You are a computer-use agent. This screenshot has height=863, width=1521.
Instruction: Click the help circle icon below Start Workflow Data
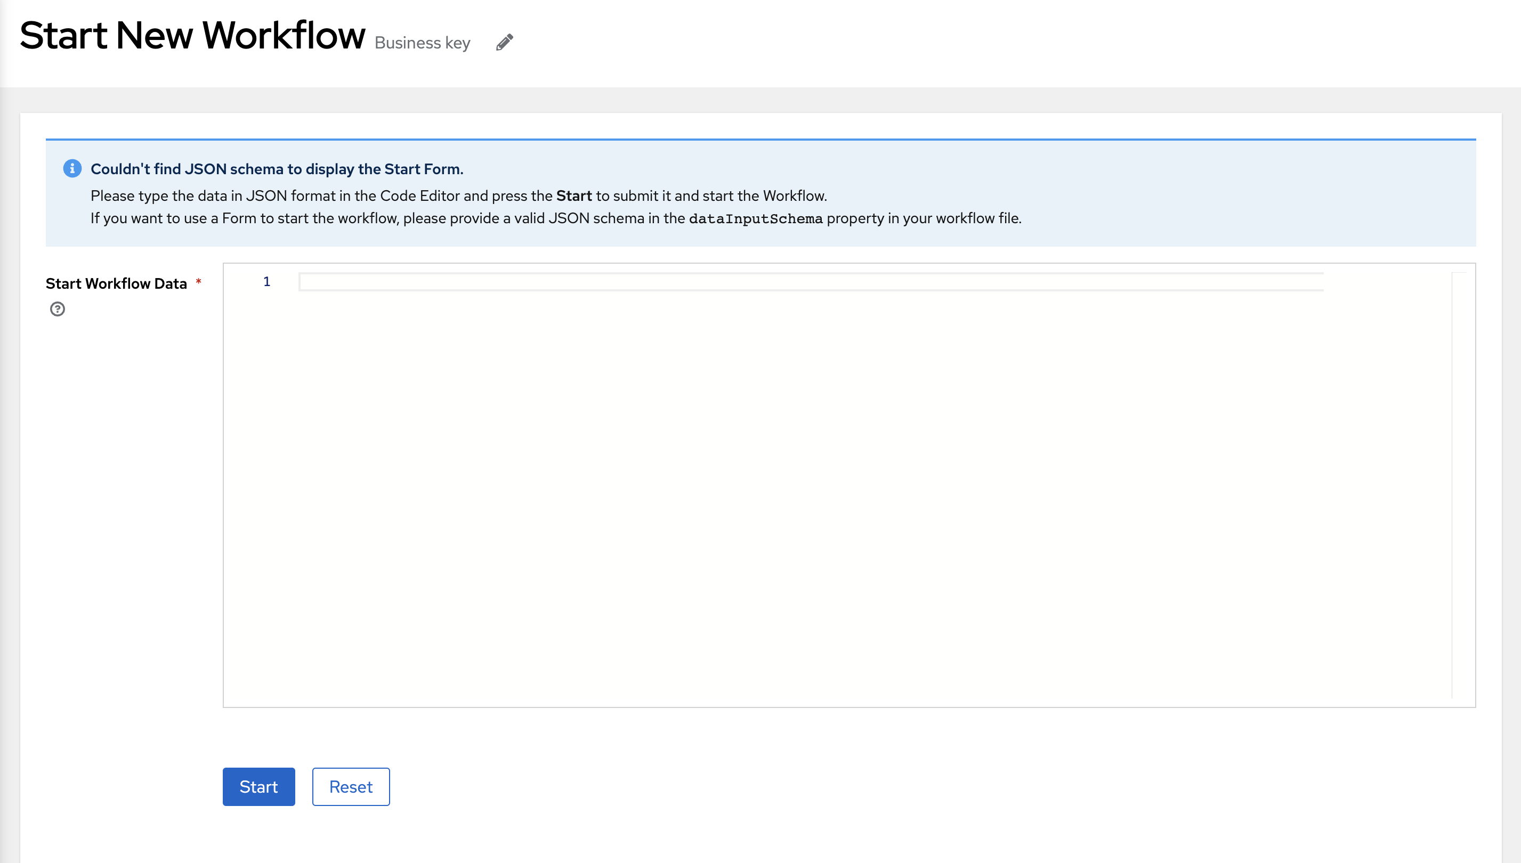58,308
